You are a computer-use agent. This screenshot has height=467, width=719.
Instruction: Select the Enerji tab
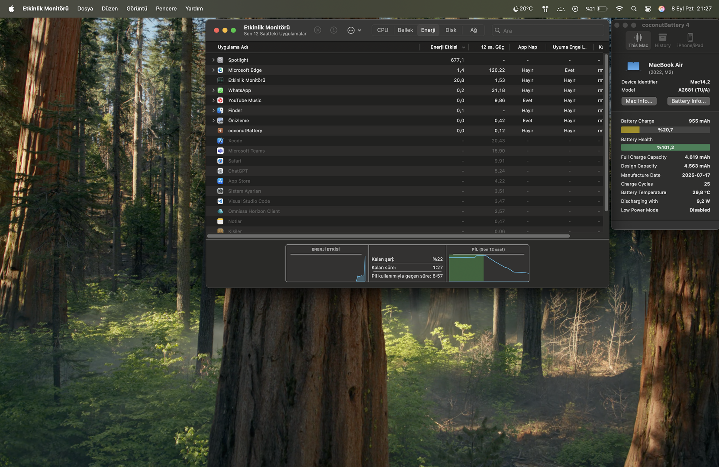[428, 30]
